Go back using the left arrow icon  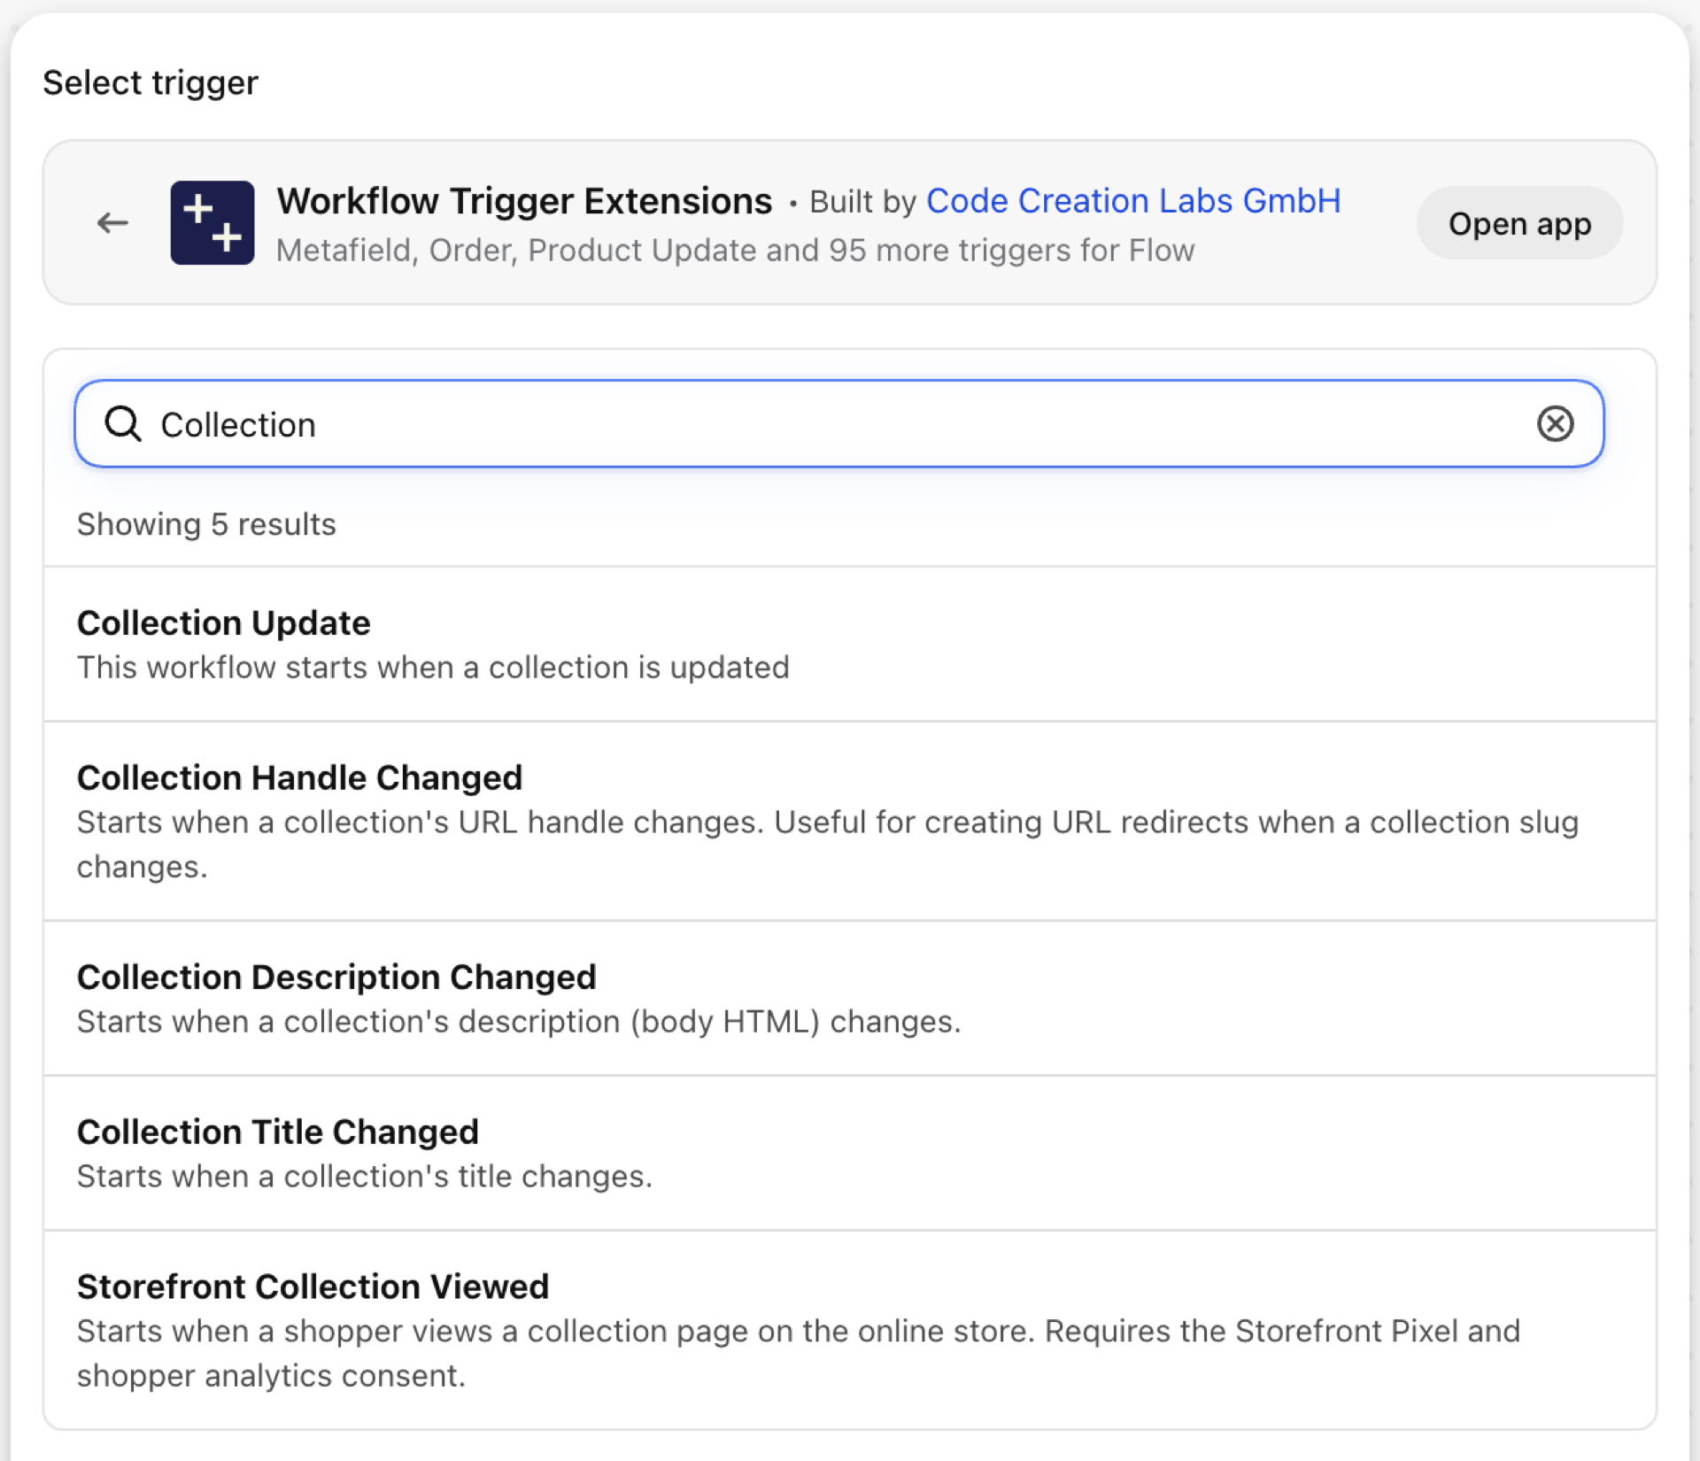coord(112,223)
